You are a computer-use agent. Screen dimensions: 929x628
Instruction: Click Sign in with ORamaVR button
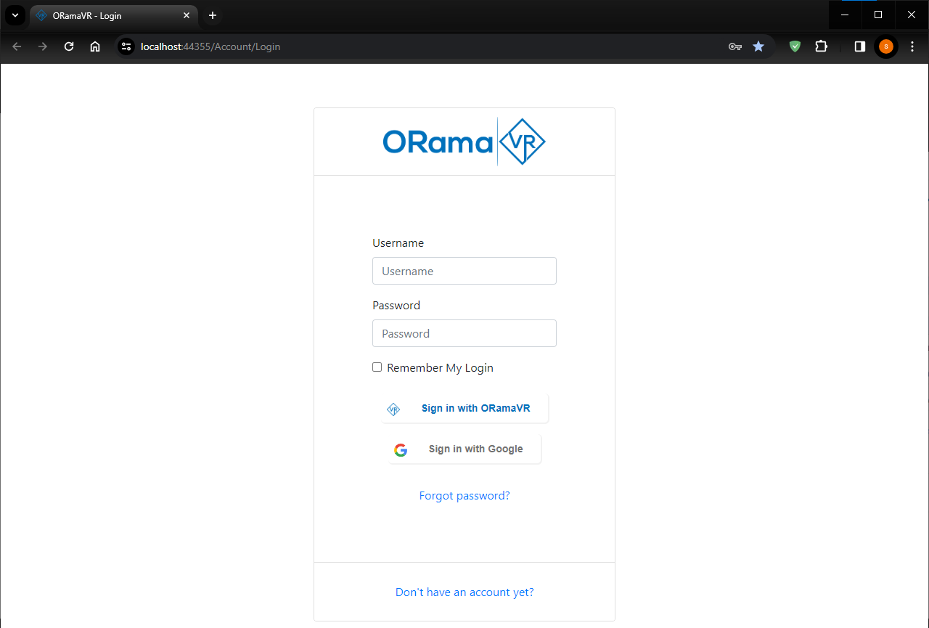[464, 408]
